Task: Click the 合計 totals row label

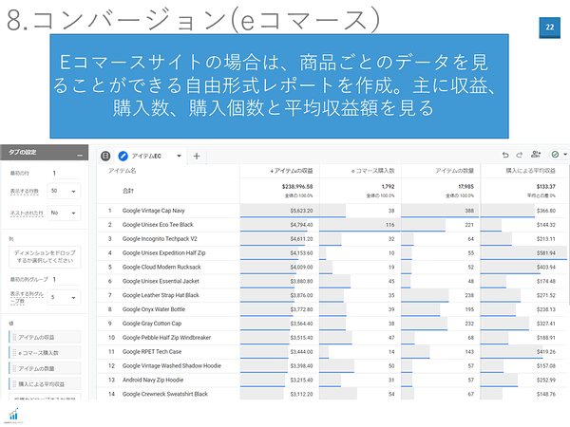Action: [128, 191]
